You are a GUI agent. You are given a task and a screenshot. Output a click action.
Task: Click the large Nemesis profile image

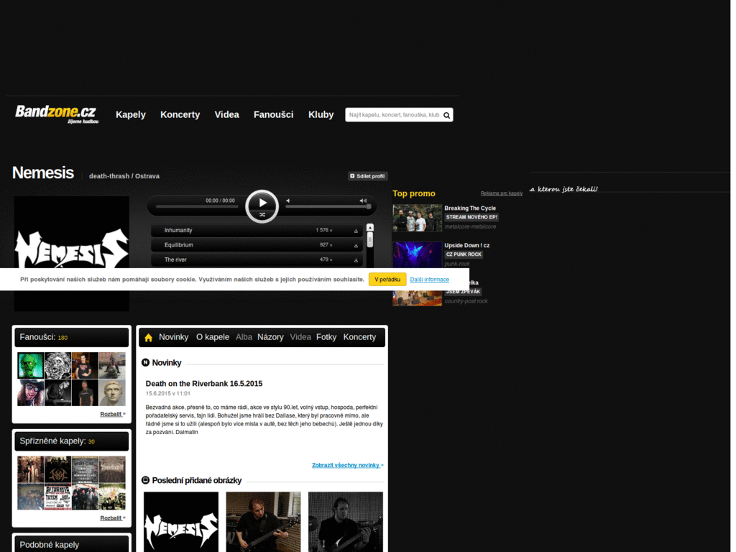coord(72,254)
